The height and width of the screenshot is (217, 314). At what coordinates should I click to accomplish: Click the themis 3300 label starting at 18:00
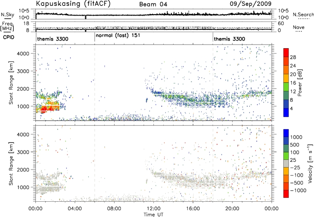tap(230, 39)
